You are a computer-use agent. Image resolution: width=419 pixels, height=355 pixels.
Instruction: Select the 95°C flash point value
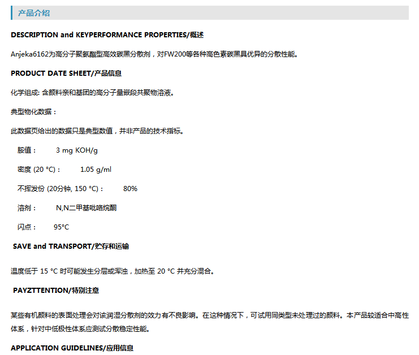[61, 227]
